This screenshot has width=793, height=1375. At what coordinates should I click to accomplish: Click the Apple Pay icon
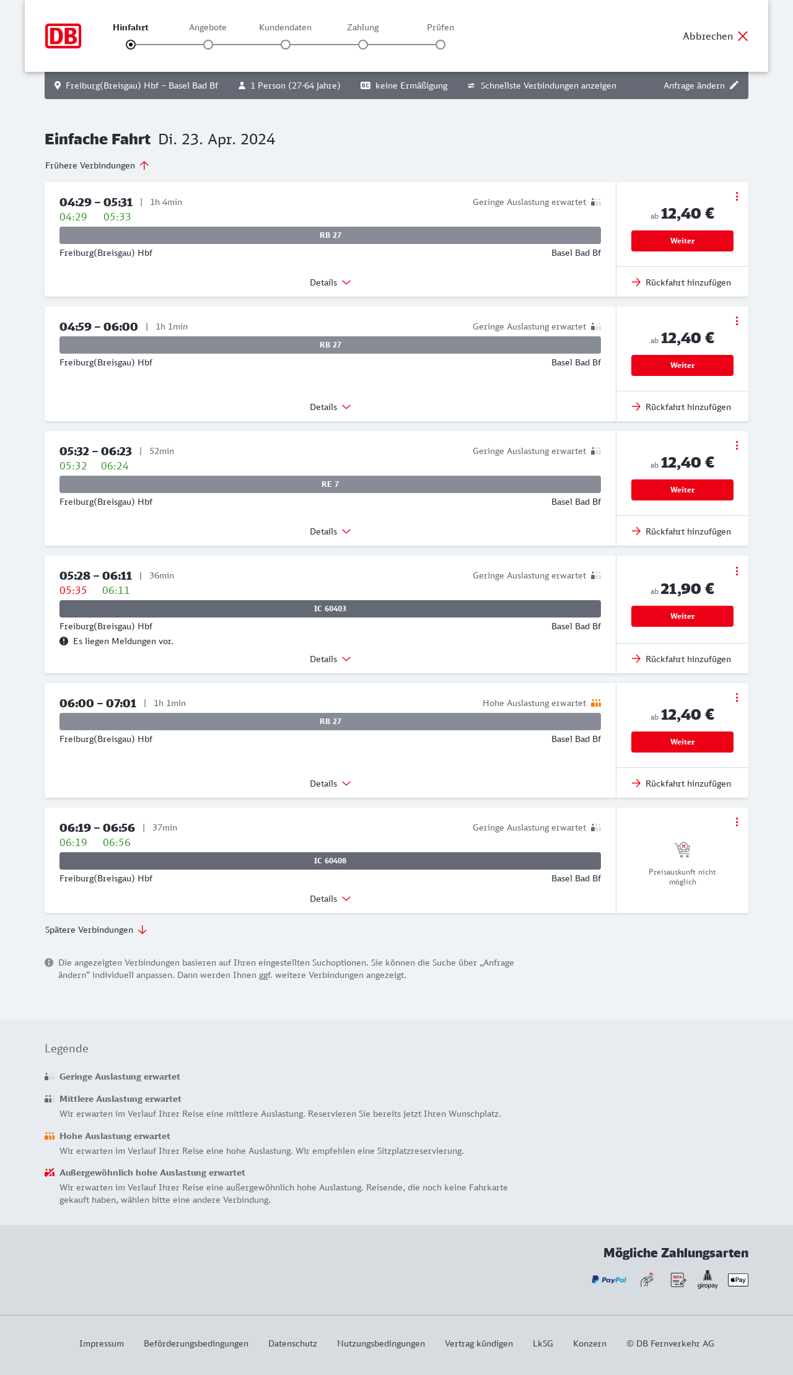[738, 1280]
